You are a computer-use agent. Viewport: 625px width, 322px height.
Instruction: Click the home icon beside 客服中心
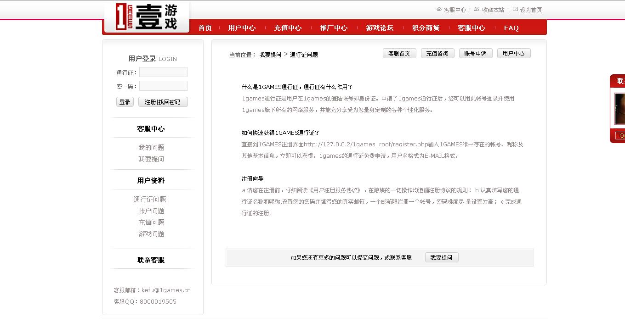point(439,9)
